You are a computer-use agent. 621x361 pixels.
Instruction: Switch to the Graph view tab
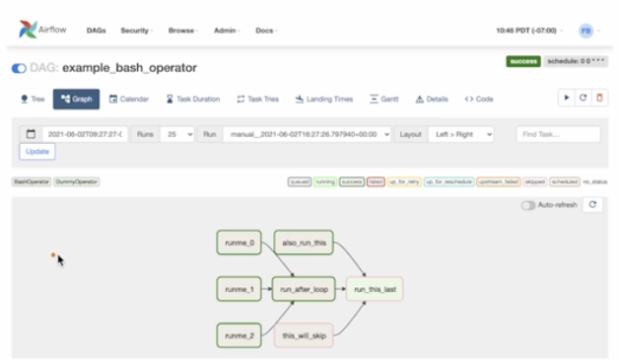[x=77, y=99]
